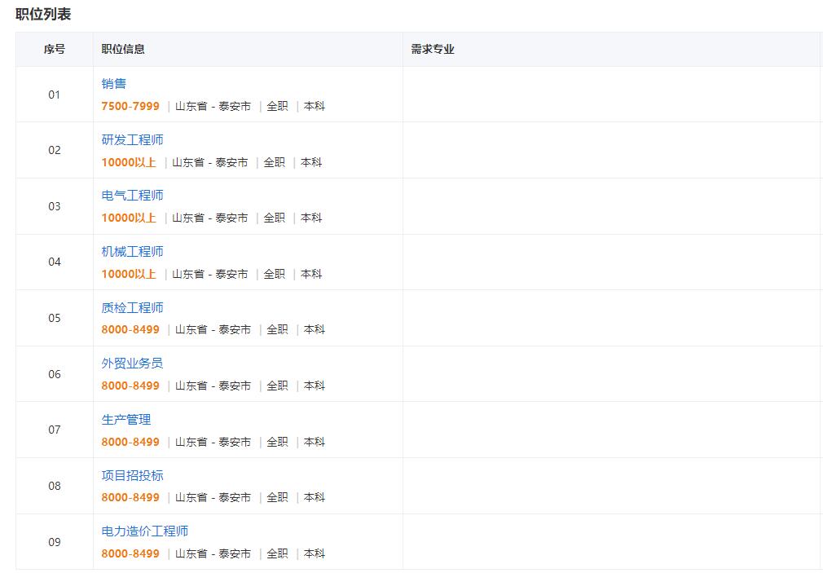Select the 质检工程师 job link

coord(132,308)
